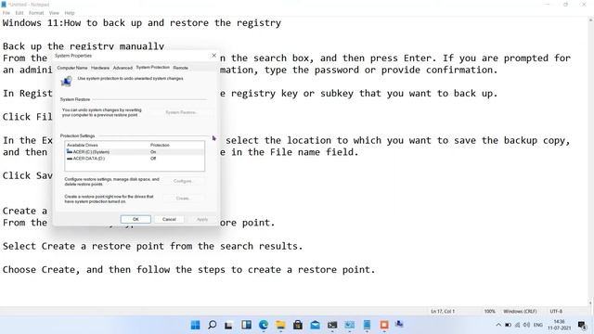594x334 pixels.
Task: Switch to Notepad taskbar icon
Action: (367, 325)
